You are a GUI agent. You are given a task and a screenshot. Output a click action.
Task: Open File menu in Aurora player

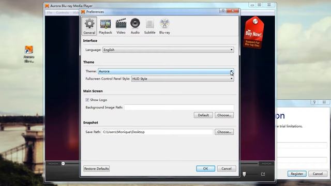click(x=50, y=12)
